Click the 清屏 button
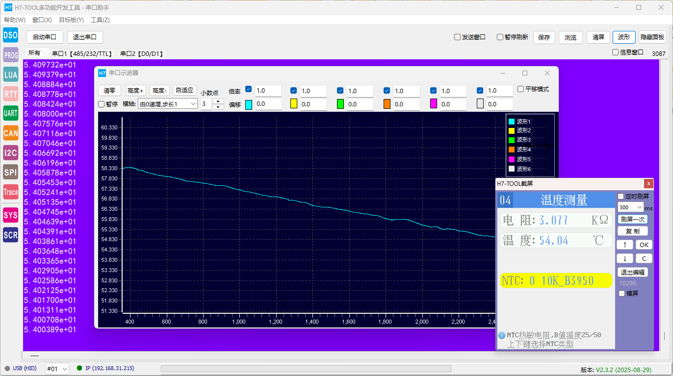673x376 pixels. coord(598,37)
